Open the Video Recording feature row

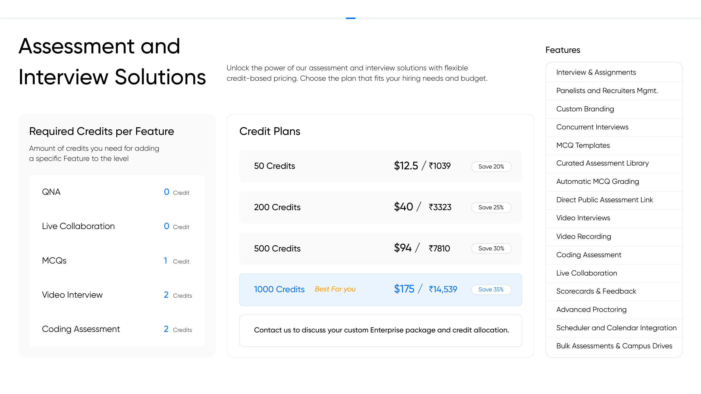pyautogui.click(x=614, y=237)
